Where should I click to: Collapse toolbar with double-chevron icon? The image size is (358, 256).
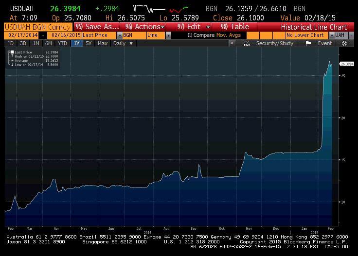pyautogui.click(x=233, y=43)
